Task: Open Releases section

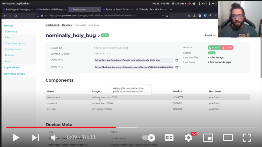Action: click(10, 55)
